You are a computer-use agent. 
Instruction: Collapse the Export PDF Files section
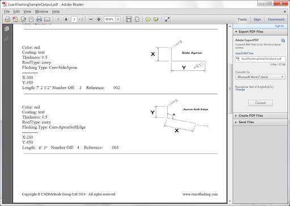coord(260,32)
